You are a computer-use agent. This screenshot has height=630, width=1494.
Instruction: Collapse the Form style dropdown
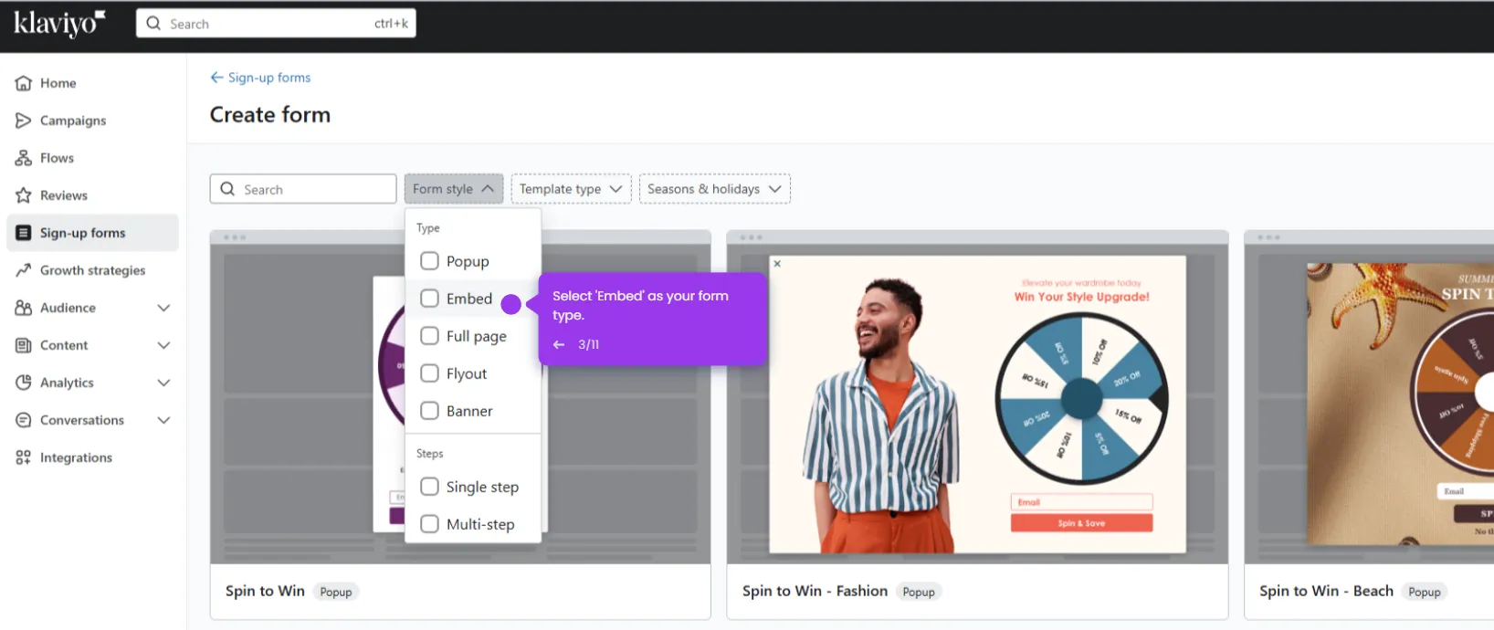tap(454, 189)
